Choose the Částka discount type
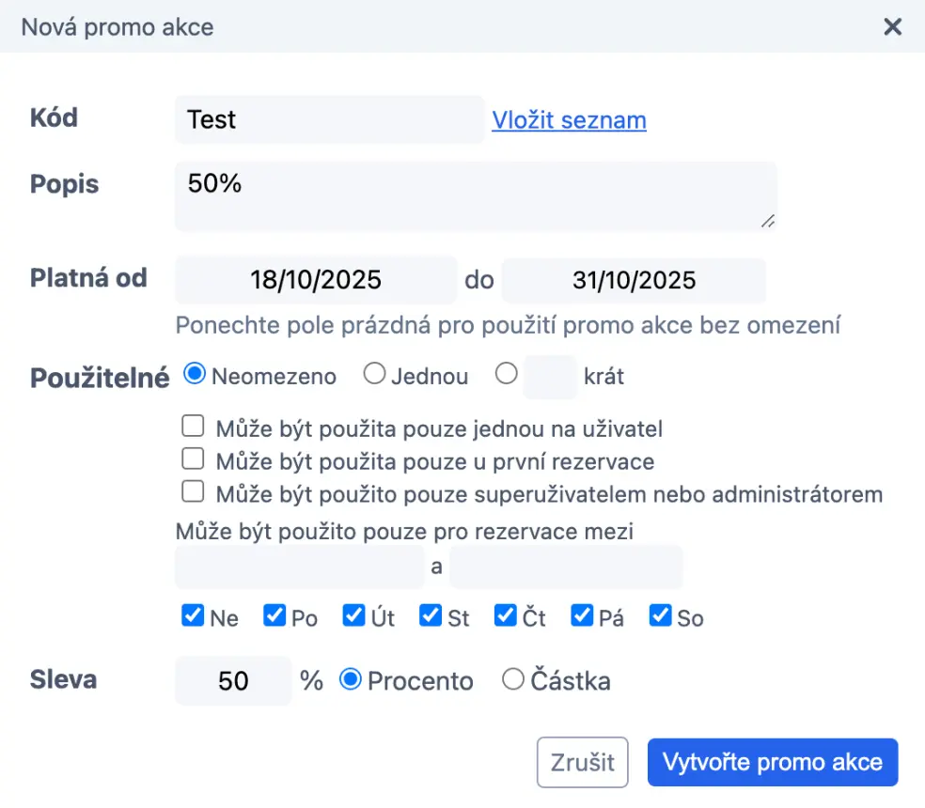925x808 pixels. click(x=513, y=679)
